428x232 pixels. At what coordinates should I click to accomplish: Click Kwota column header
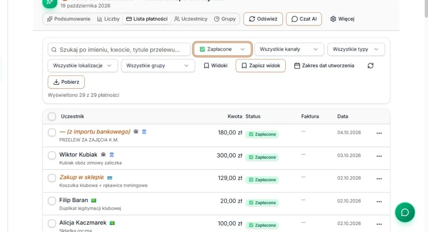(x=235, y=116)
